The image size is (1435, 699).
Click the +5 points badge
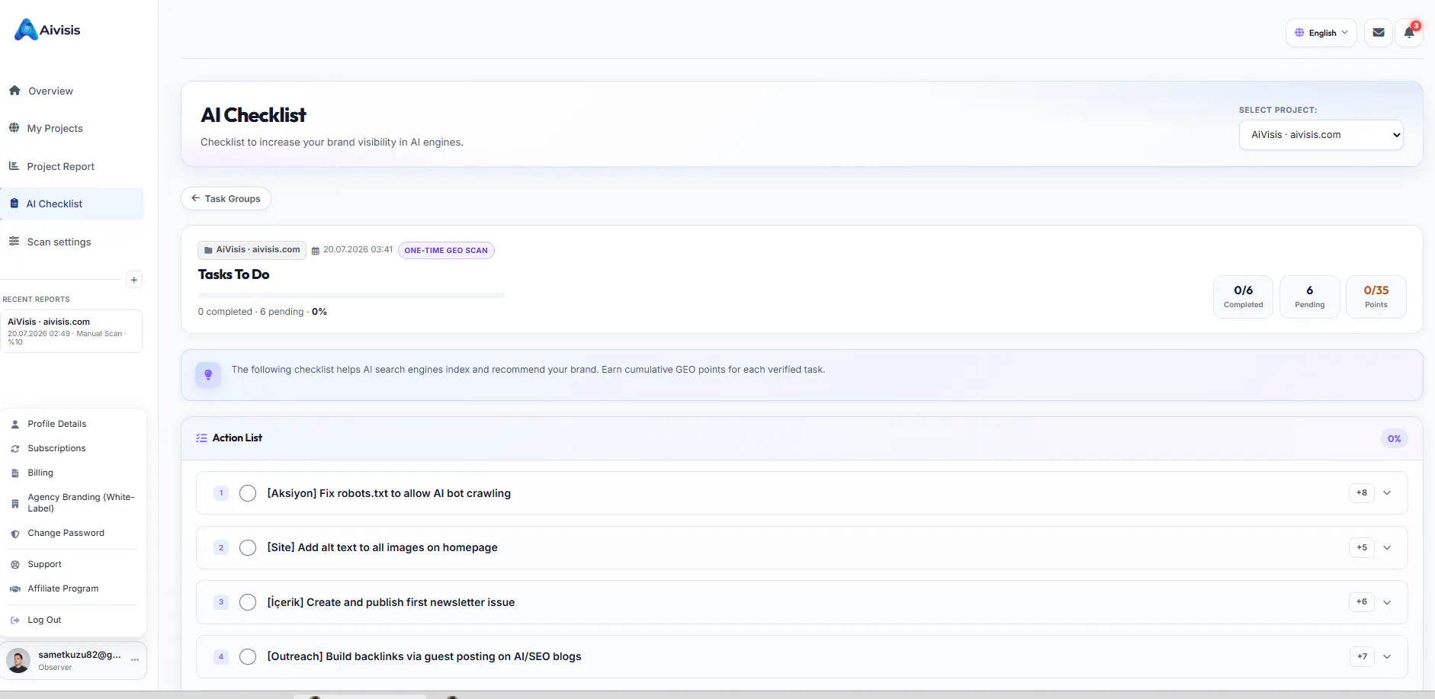1362,548
